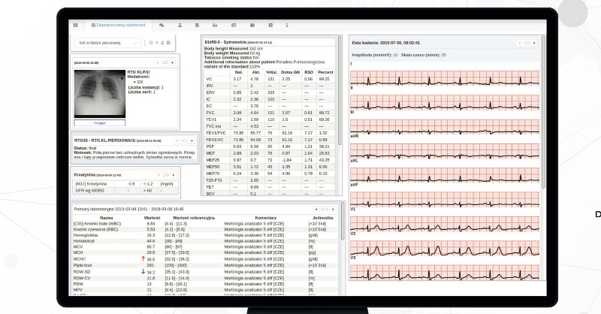Select the MEF50 row in Spirometria
Viewport: 601px width, 314px height.
click(270, 167)
